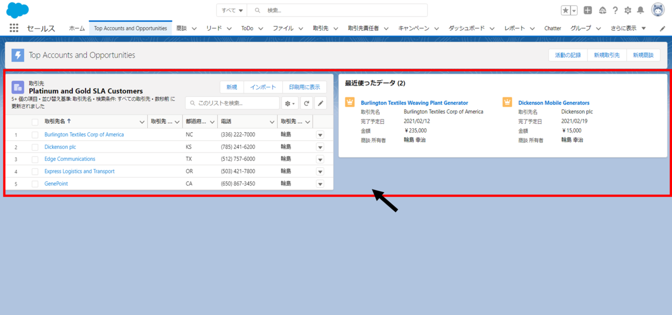Open the Trailhead guidance icon

coord(603,10)
